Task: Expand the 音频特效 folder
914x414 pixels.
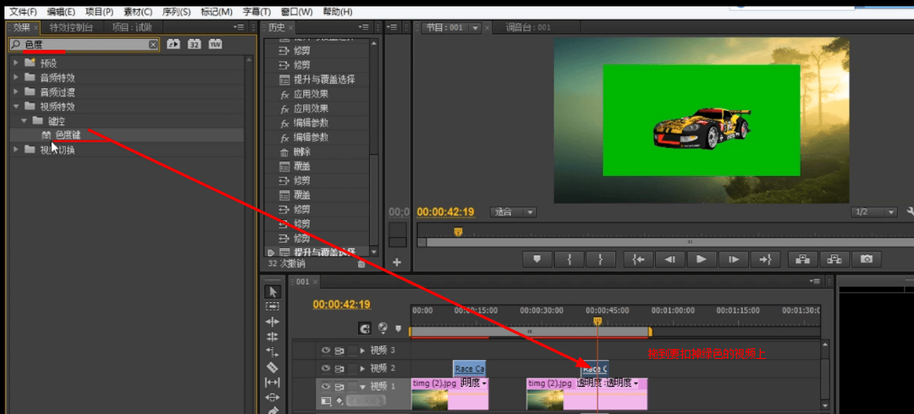Action: pyautogui.click(x=16, y=78)
